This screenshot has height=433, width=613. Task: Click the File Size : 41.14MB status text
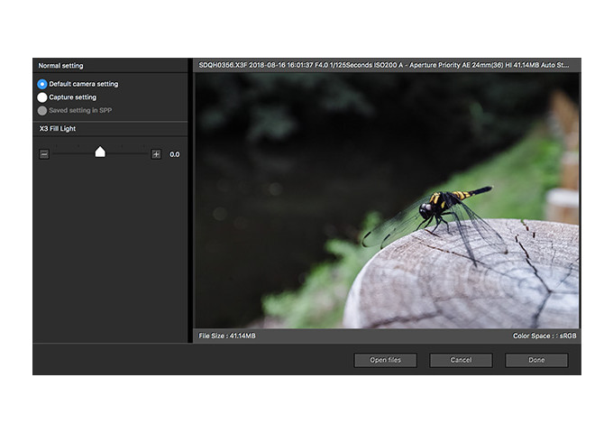tap(227, 336)
